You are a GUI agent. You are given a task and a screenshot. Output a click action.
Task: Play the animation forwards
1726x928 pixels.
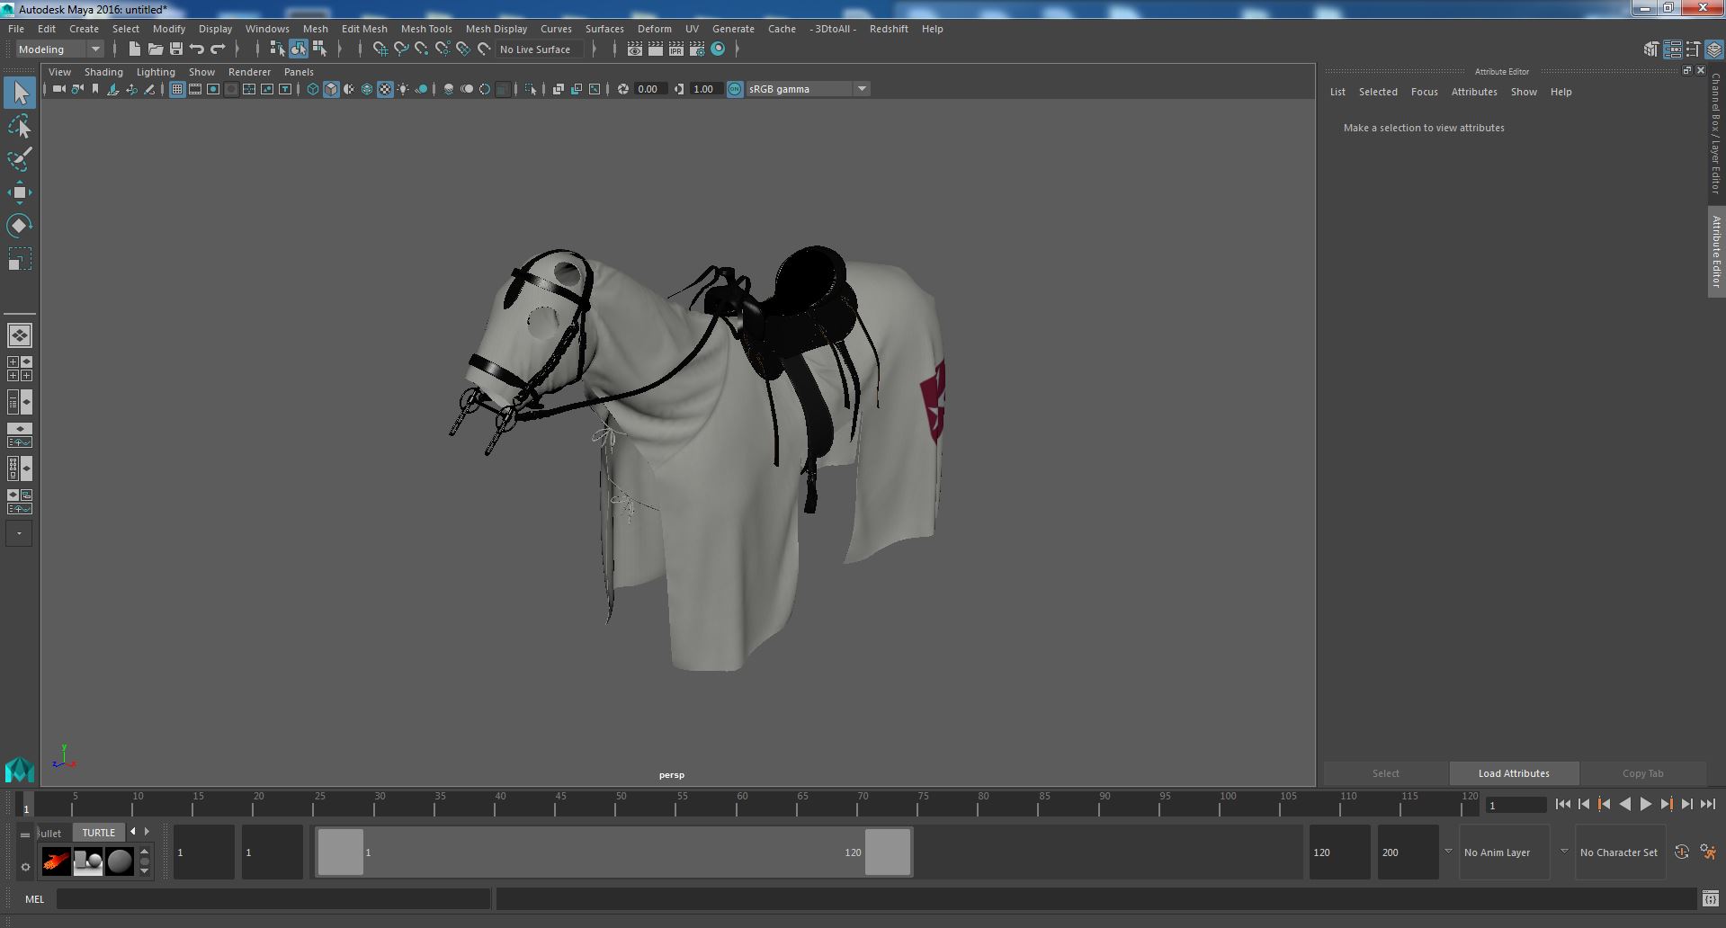pyautogui.click(x=1645, y=805)
